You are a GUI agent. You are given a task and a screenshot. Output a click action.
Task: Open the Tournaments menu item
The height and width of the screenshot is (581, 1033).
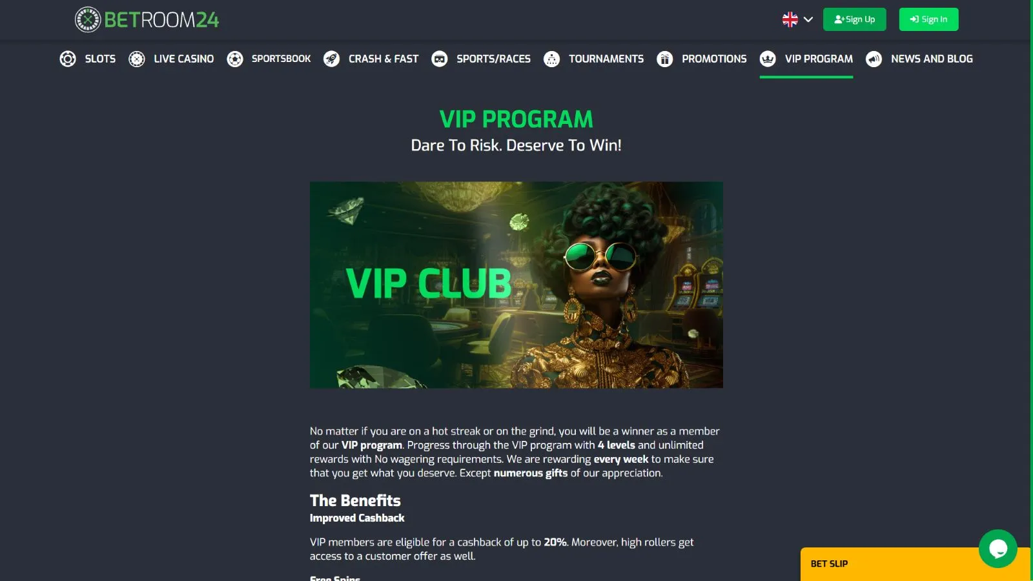pyautogui.click(x=606, y=59)
